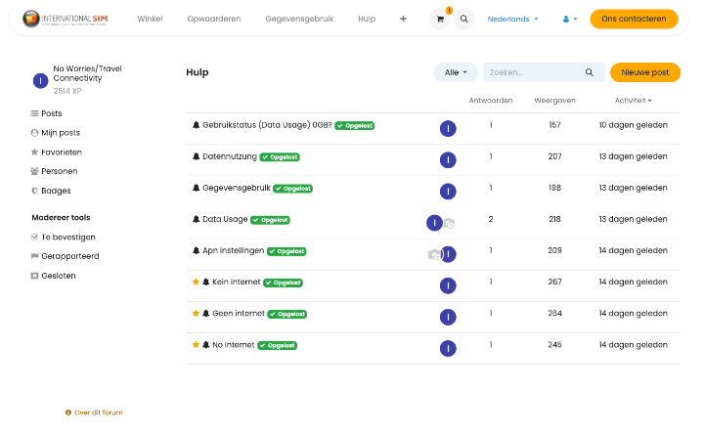This screenshot has height=435, width=704.
Task: Click bell icon next to Datennutzung post
Action: 196,156
